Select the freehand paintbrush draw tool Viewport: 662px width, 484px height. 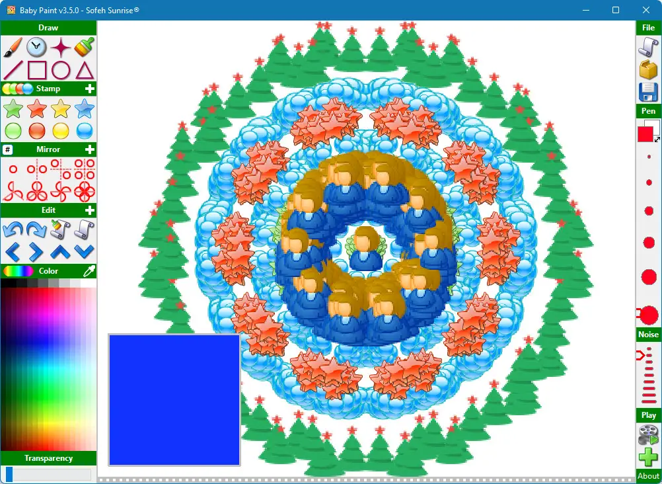[13, 47]
